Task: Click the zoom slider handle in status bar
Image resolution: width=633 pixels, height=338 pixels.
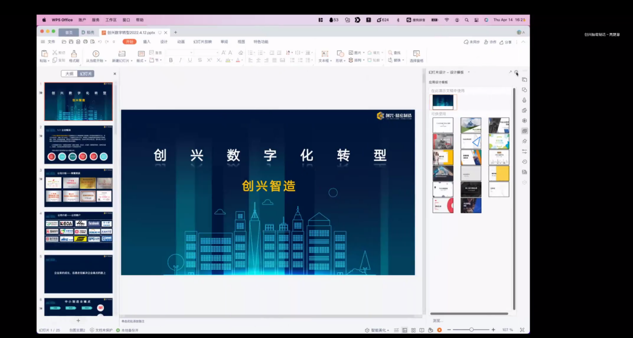Action: pyautogui.click(x=471, y=330)
